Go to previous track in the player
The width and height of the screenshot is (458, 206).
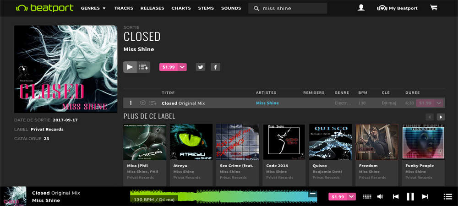[396, 196]
